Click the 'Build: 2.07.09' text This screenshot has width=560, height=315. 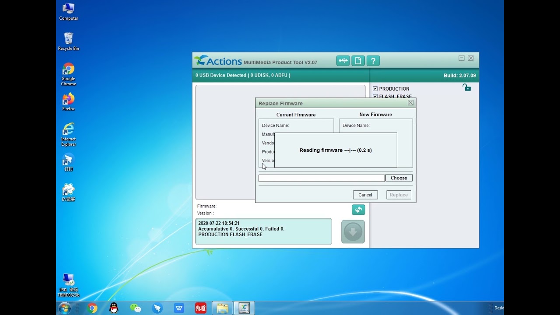tap(460, 76)
